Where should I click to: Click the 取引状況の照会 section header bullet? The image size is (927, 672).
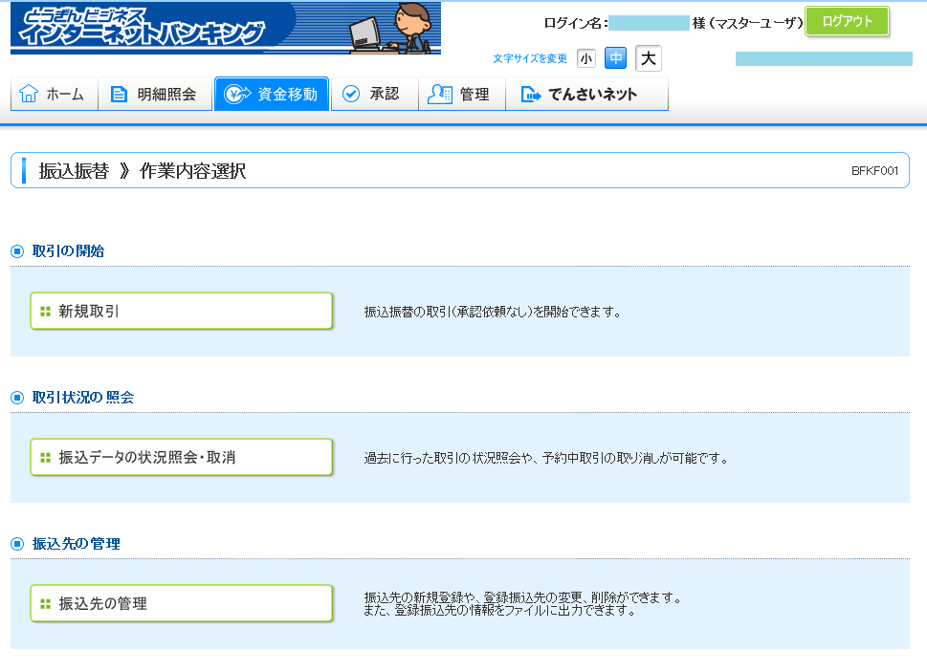click(16, 398)
